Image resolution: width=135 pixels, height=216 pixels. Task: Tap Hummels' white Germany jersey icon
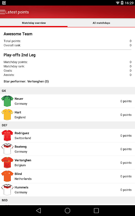(7, 190)
